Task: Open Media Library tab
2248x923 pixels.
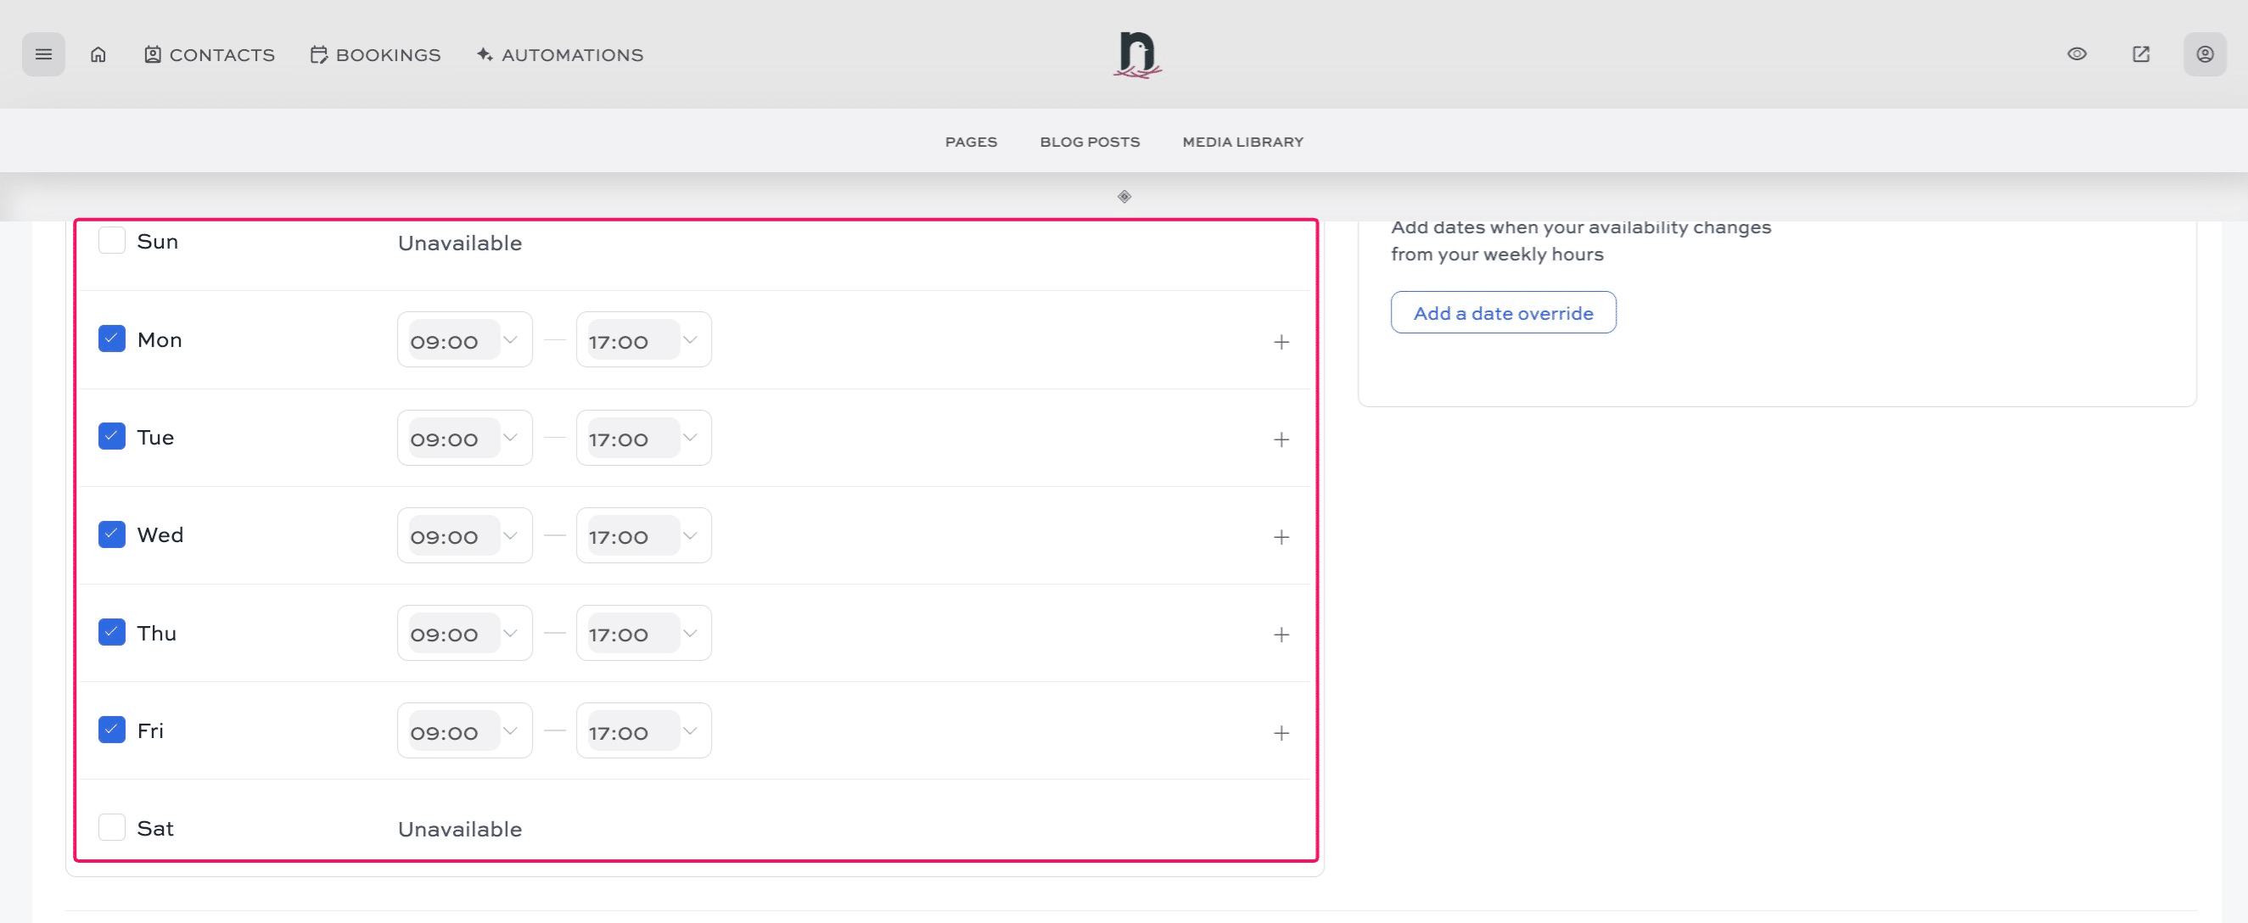Action: (1242, 142)
